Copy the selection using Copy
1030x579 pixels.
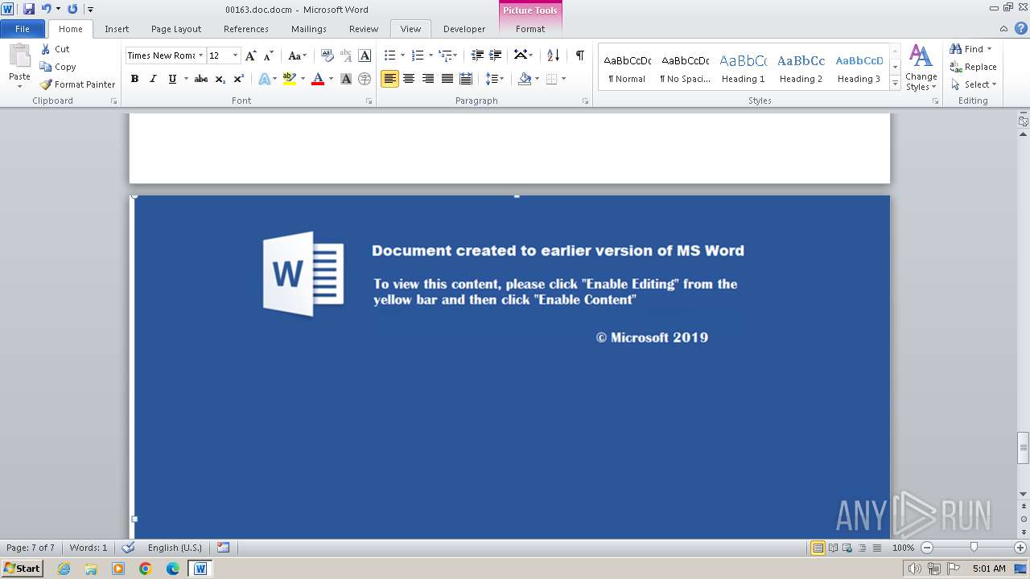58,67
